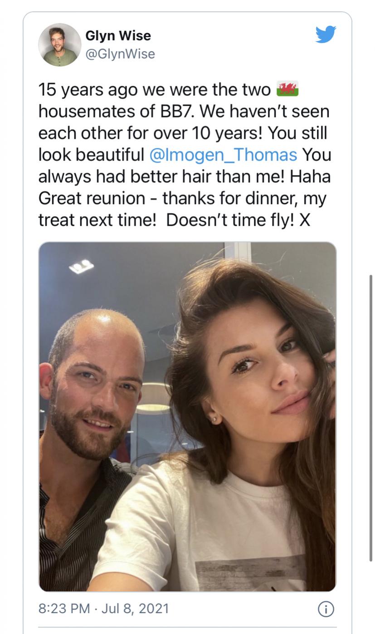
Task: Click "Great reunion" in the tweet text
Action: [92, 199]
